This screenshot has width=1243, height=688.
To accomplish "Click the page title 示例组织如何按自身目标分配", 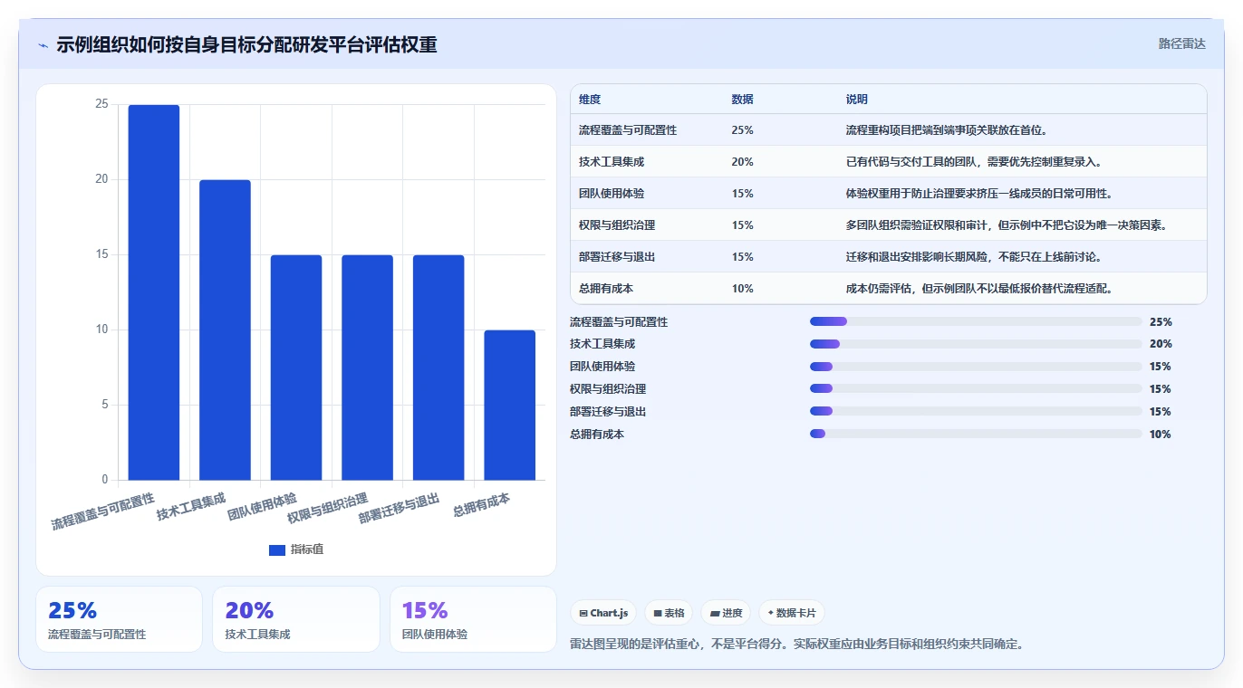I will coord(246,44).
